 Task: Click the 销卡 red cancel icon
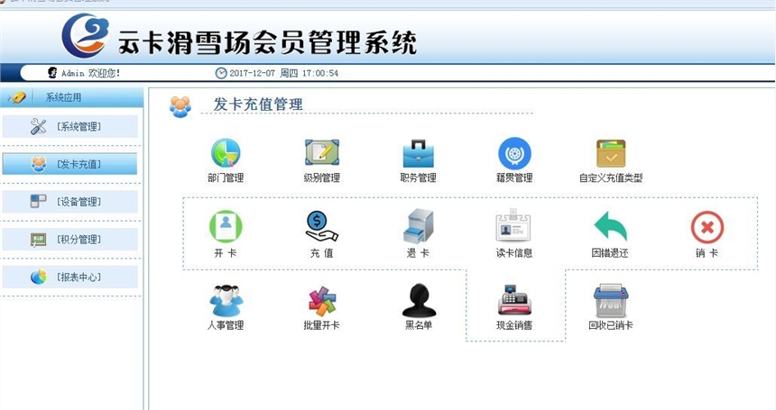[707, 227]
